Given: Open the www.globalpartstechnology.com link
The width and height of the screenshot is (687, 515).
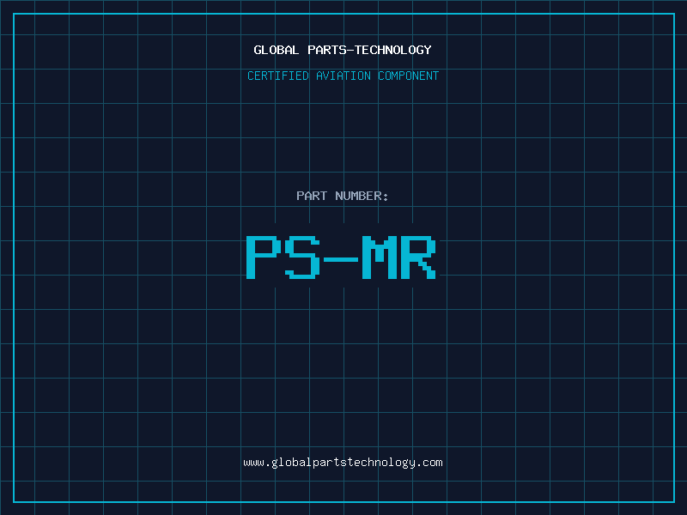Looking at the screenshot, I should click(343, 463).
